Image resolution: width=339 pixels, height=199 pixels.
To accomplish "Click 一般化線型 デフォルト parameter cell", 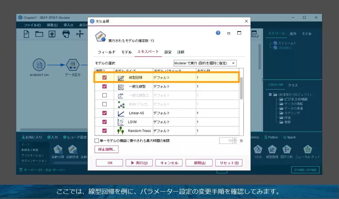I will pos(174,86).
